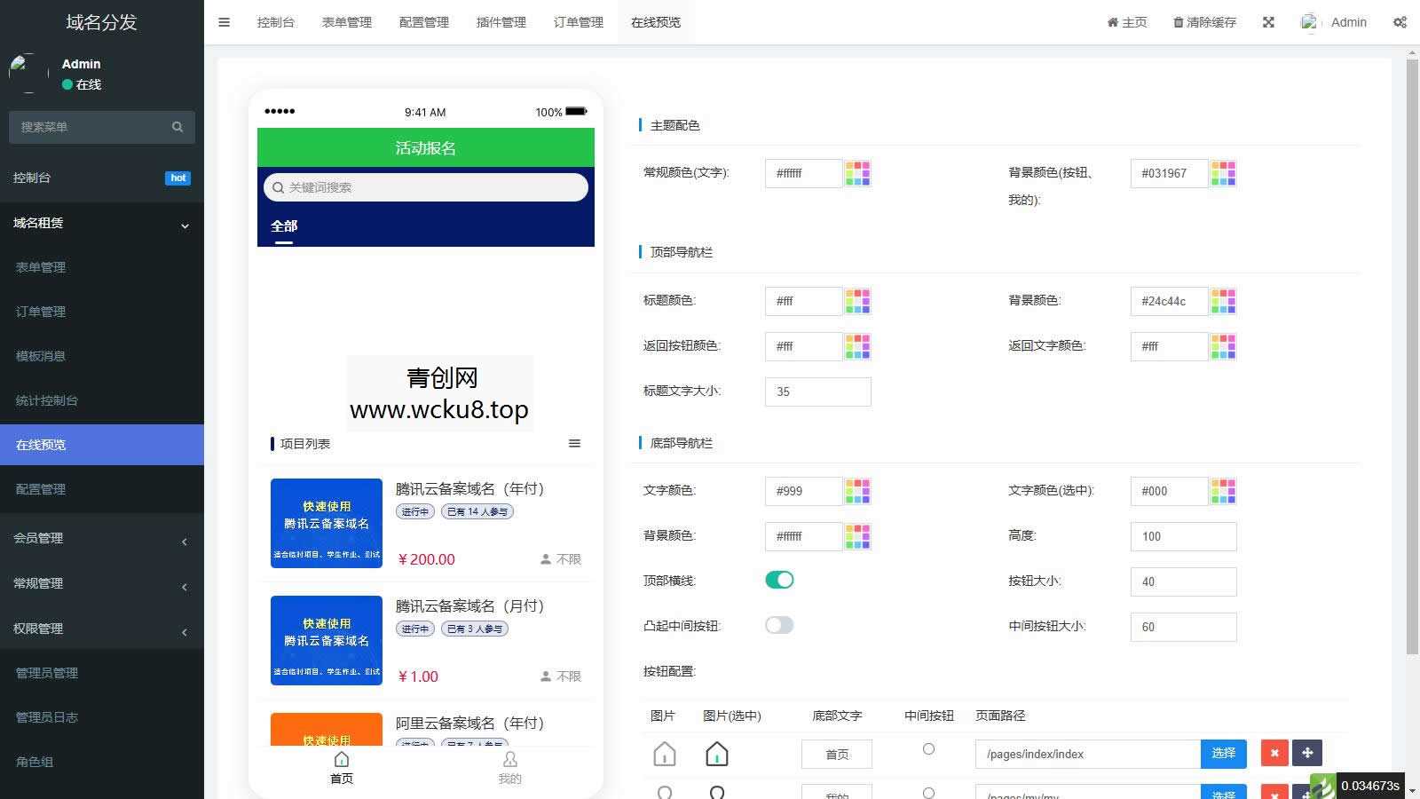Click the fullscreen expand icon in the top bar
Screen dimensions: 1420x799
point(1268,22)
